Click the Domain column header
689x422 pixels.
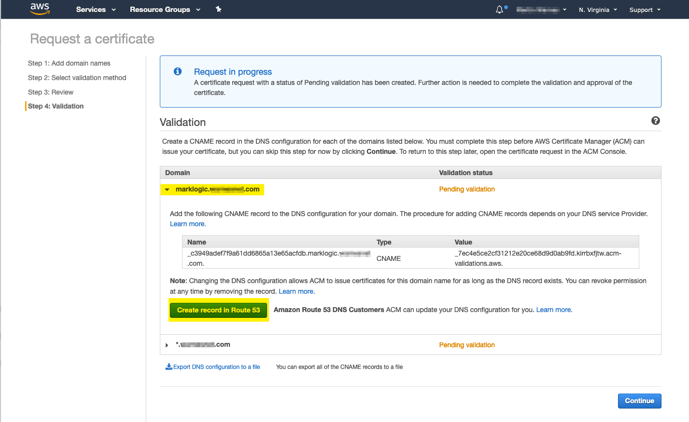178,173
